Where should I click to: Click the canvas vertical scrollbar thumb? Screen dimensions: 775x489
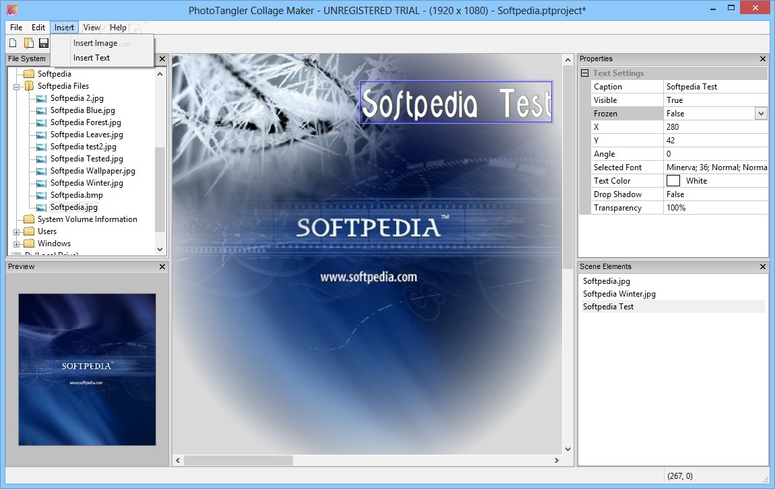click(568, 168)
